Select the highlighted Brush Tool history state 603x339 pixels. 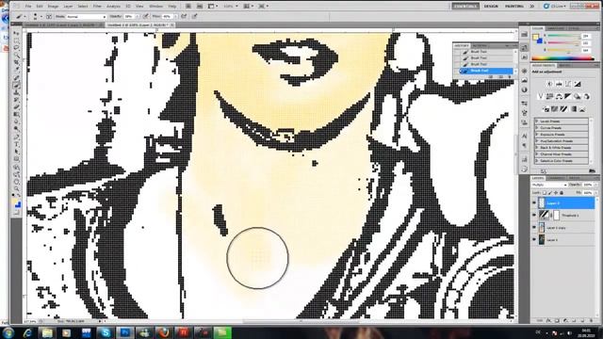coord(486,71)
